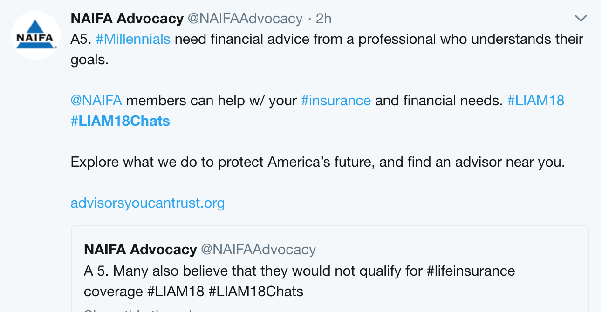This screenshot has height=312, width=602.
Task: Click #lifeinsurance text in the quoted tweet
Action: pos(471,271)
